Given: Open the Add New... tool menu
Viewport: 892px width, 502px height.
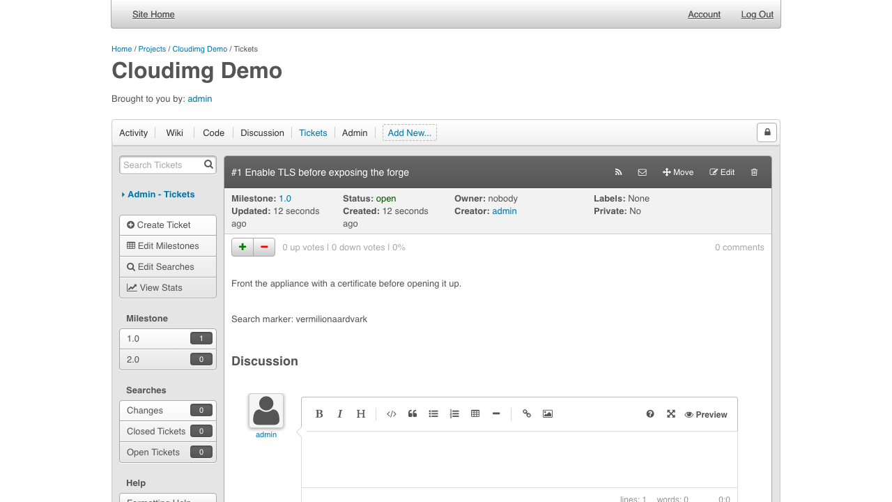Looking at the screenshot, I should coord(410,132).
